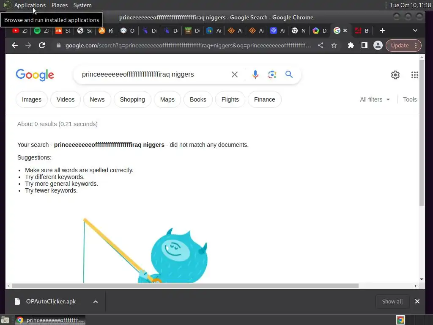
Task: Open the SoundCloud tab
Action: (x=63, y=30)
